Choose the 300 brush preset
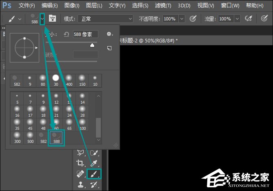273x191 pixels. pyautogui.click(x=17, y=138)
